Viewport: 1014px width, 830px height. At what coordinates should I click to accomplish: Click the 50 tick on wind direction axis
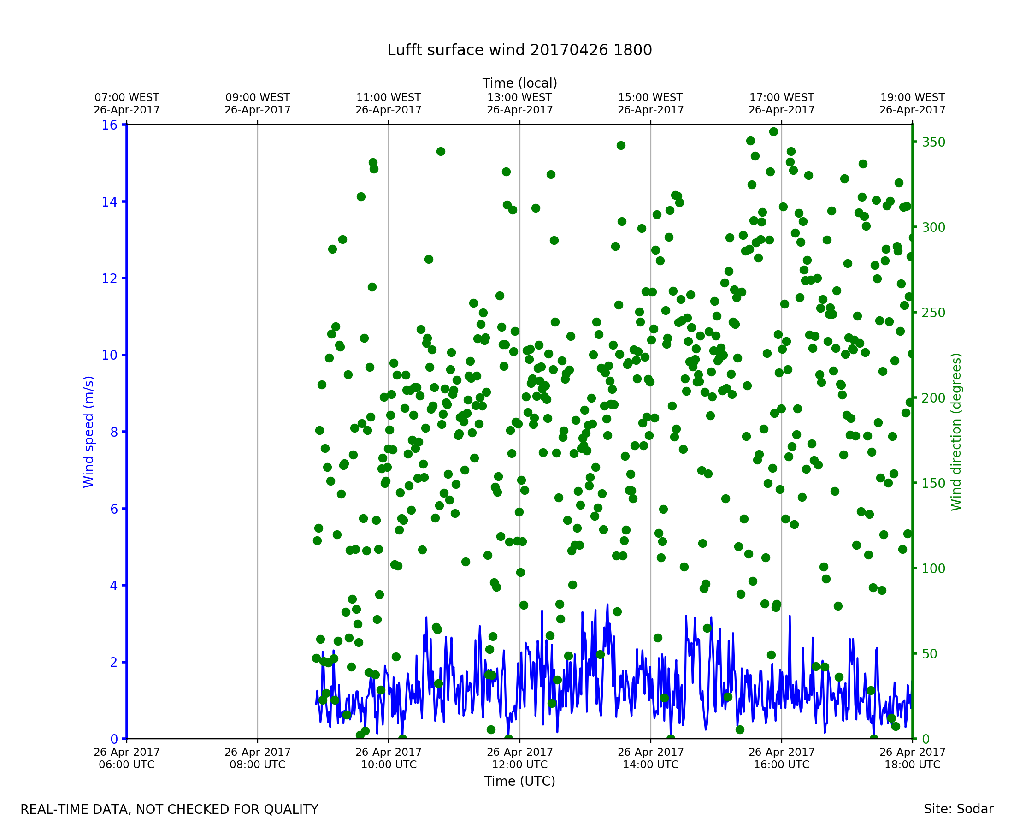point(931,654)
